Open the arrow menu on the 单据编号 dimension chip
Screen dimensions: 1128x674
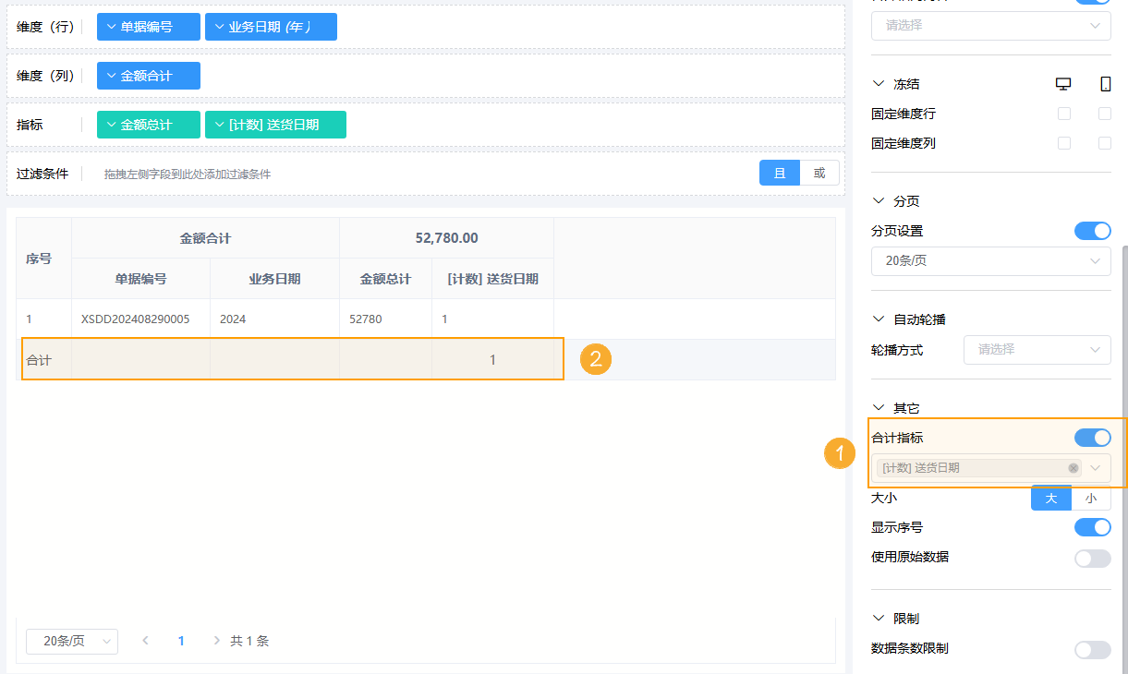coord(114,26)
